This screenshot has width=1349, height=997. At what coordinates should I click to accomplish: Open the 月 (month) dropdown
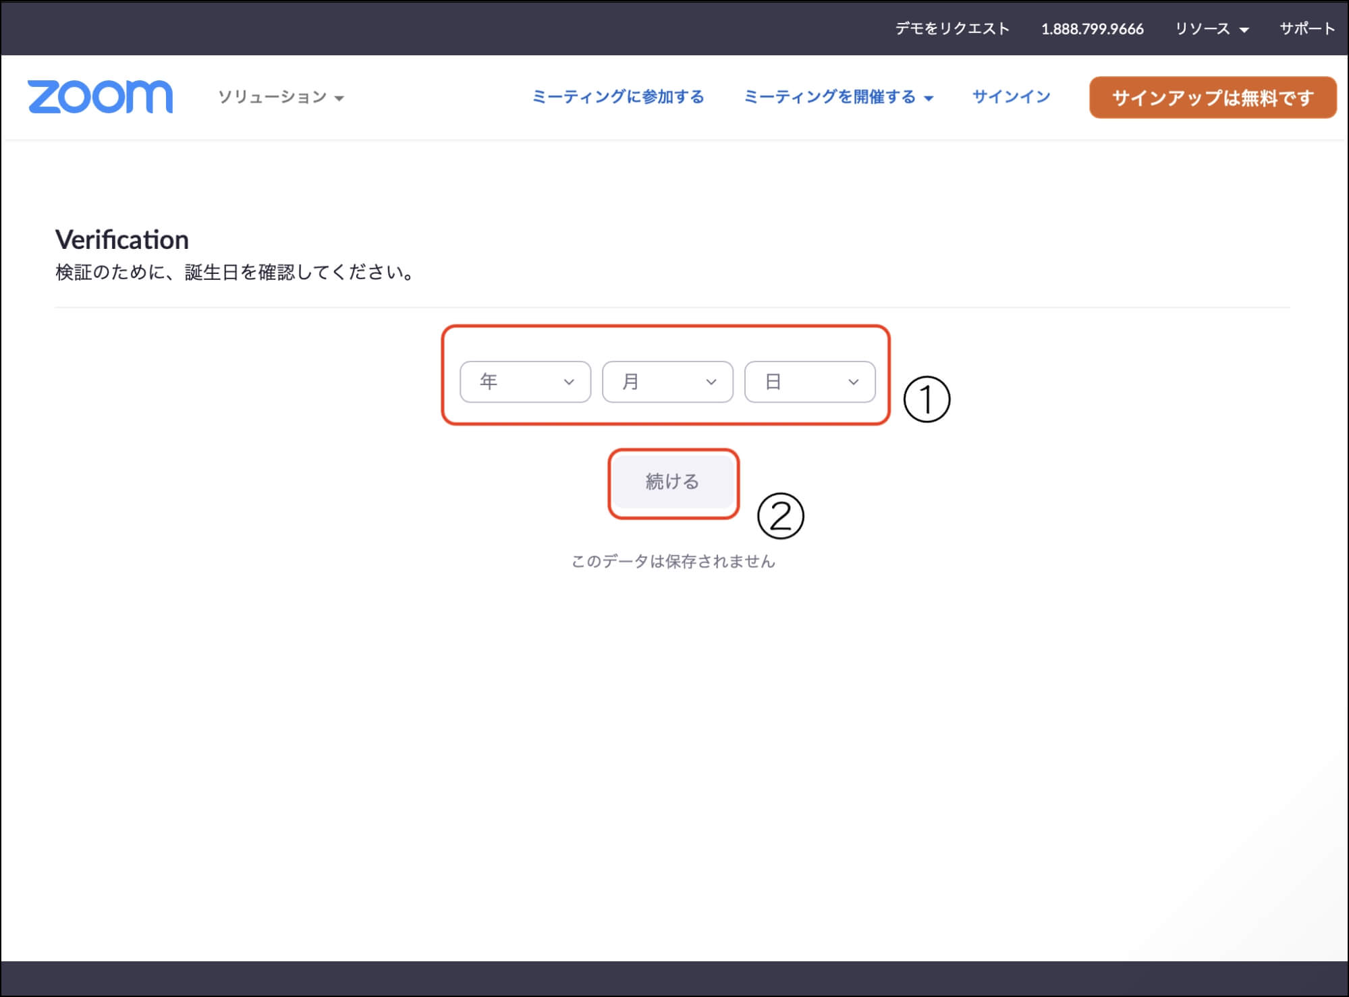[667, 382]
